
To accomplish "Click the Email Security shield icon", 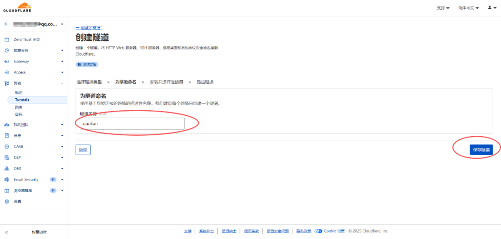I will pos(6,180).
